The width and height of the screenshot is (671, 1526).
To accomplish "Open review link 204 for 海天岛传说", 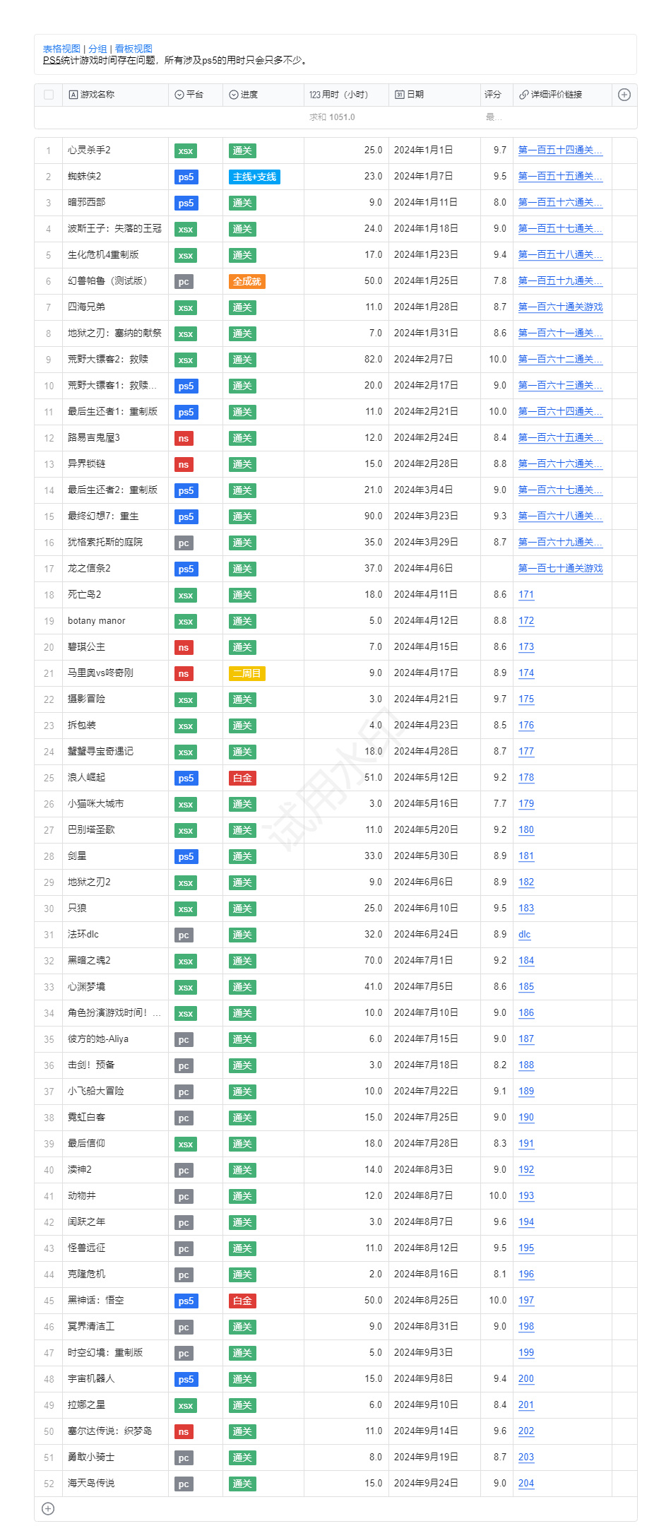I will click(x=526, y=1484).
